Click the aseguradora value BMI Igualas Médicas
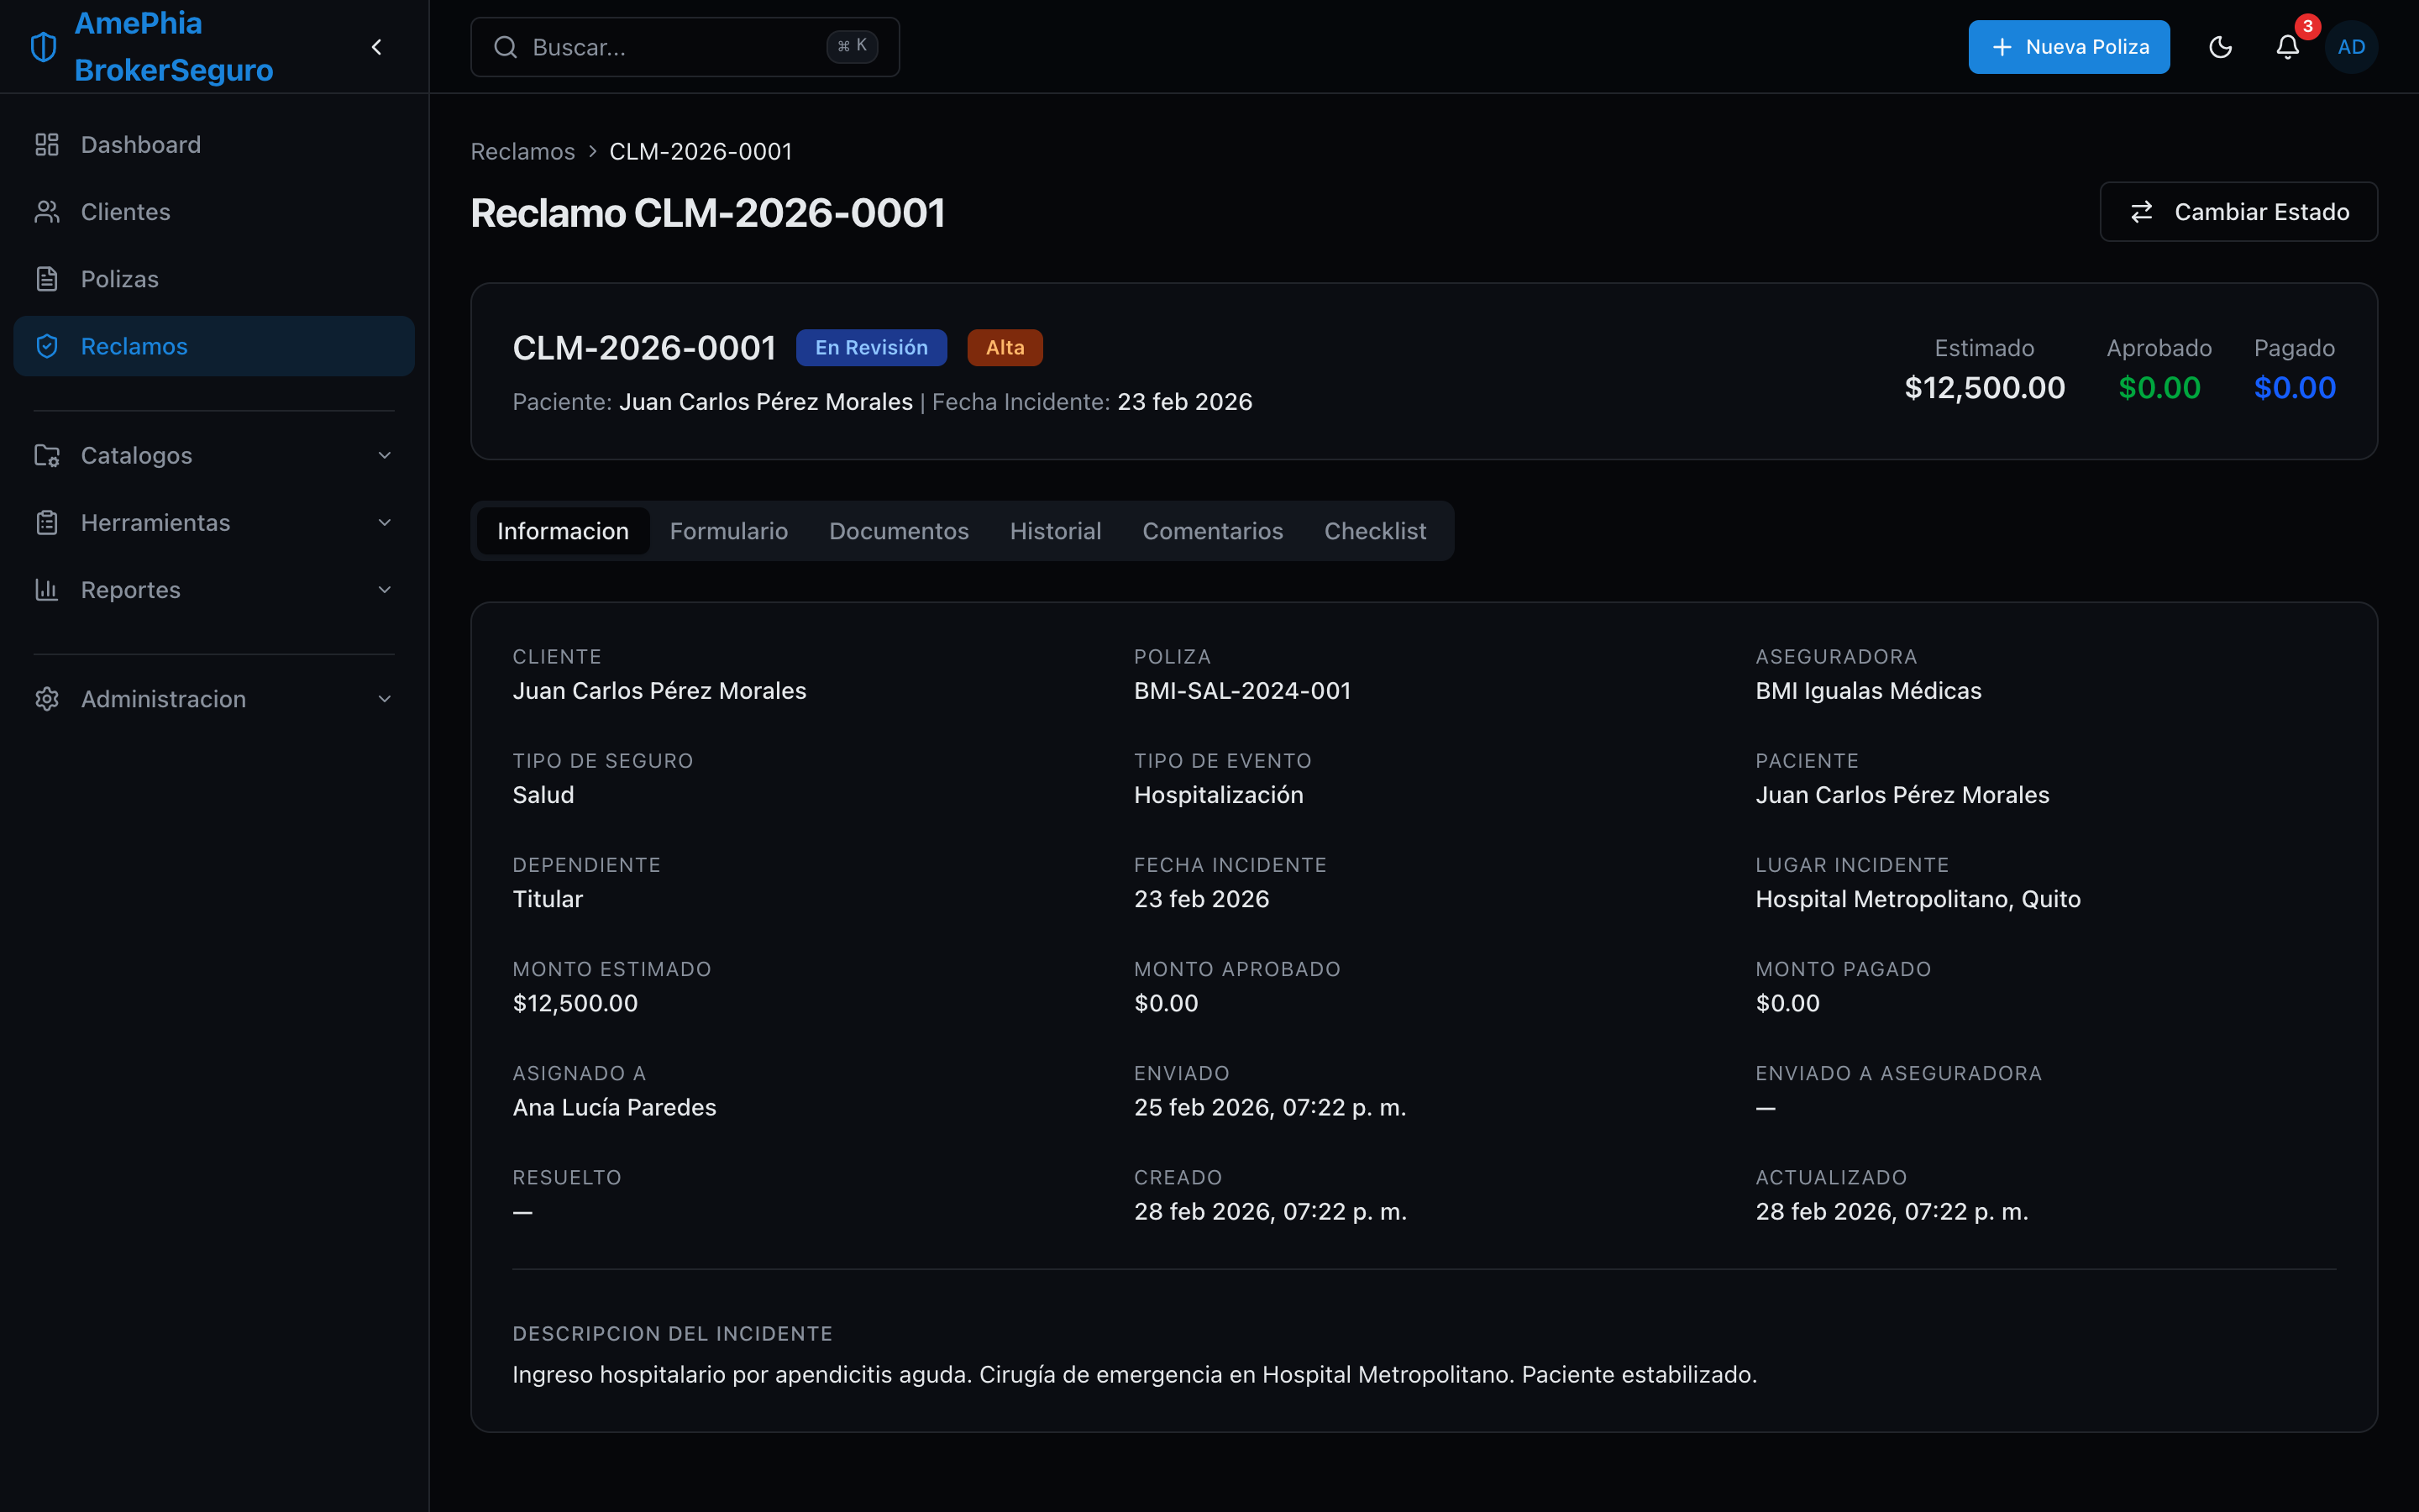Screen dimensions: 2419x1512 click(x=1868, y=691)
